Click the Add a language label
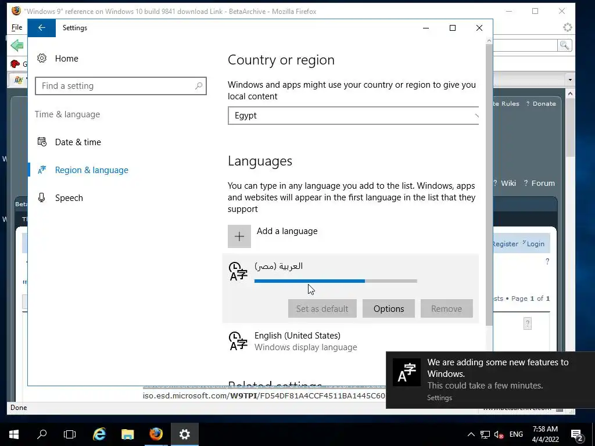The width and height of the screenshot is (595, 446). pos(287,231)
